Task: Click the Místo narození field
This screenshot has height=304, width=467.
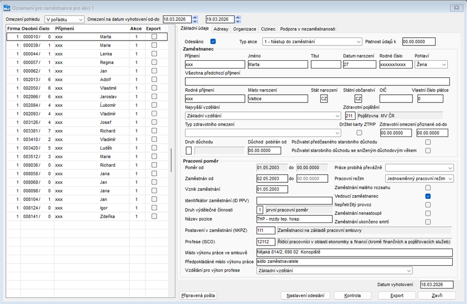Action: click(x=278, y=99)
